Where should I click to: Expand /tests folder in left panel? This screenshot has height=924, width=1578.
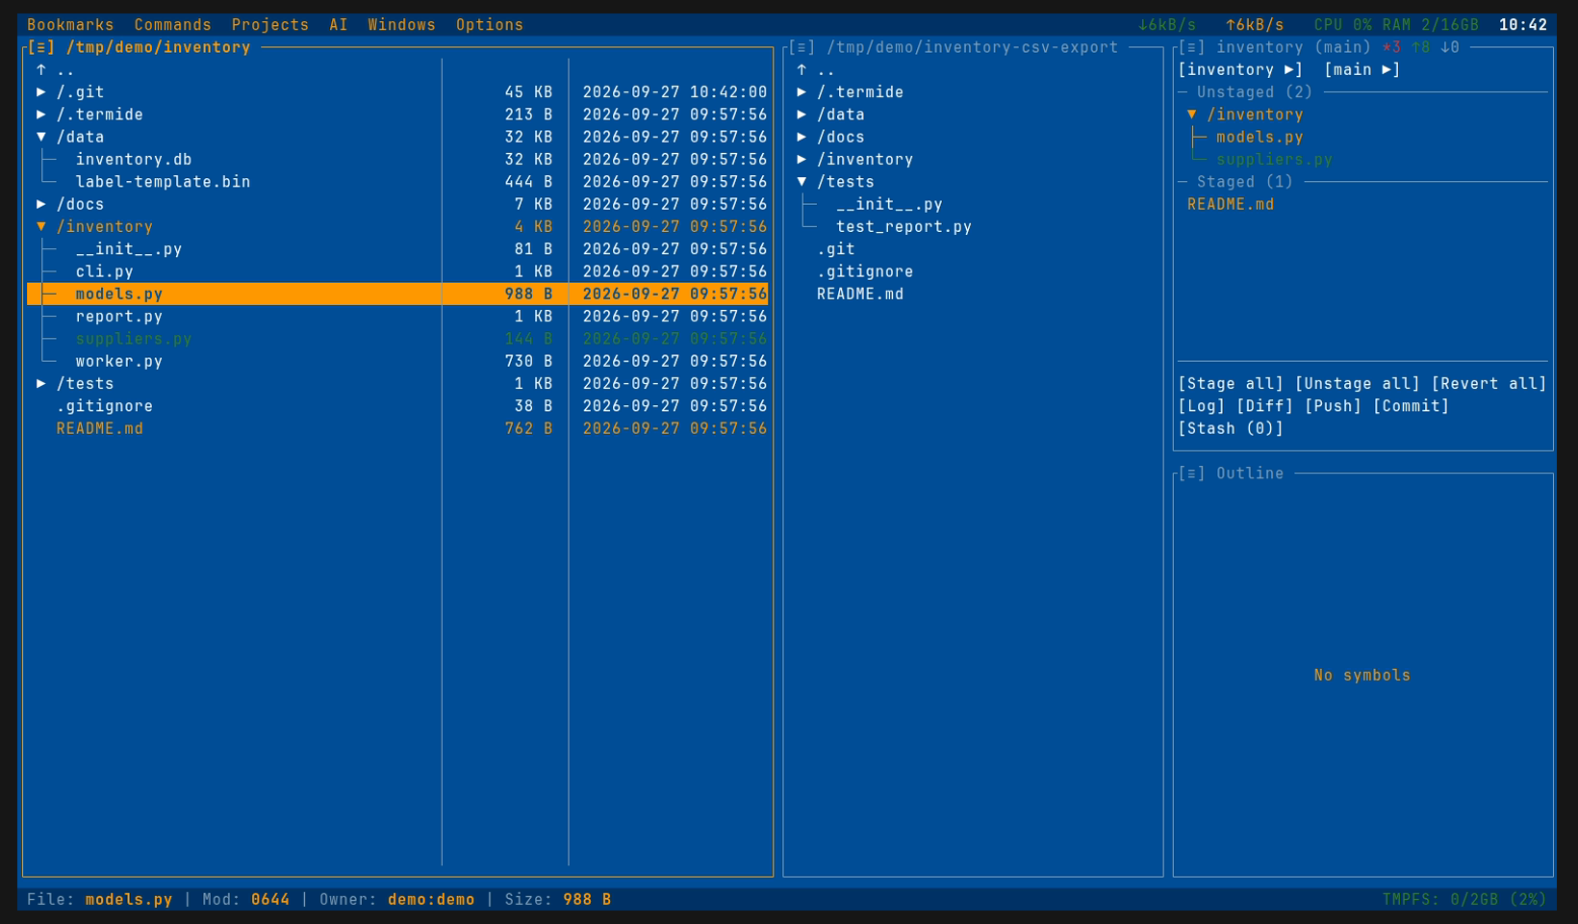click(x=41, y=383)
